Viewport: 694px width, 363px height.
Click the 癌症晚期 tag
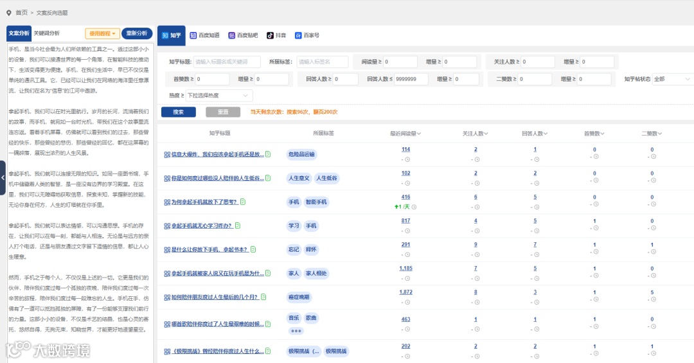(299, 297)
